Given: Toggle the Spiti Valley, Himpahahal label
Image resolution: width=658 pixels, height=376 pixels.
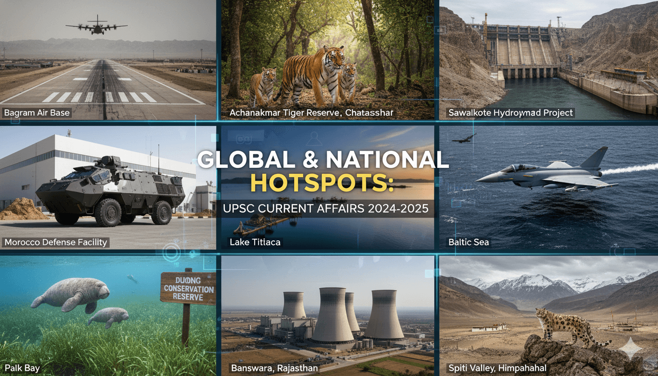Looking at the screenshot, I should (x=498, y=368).
